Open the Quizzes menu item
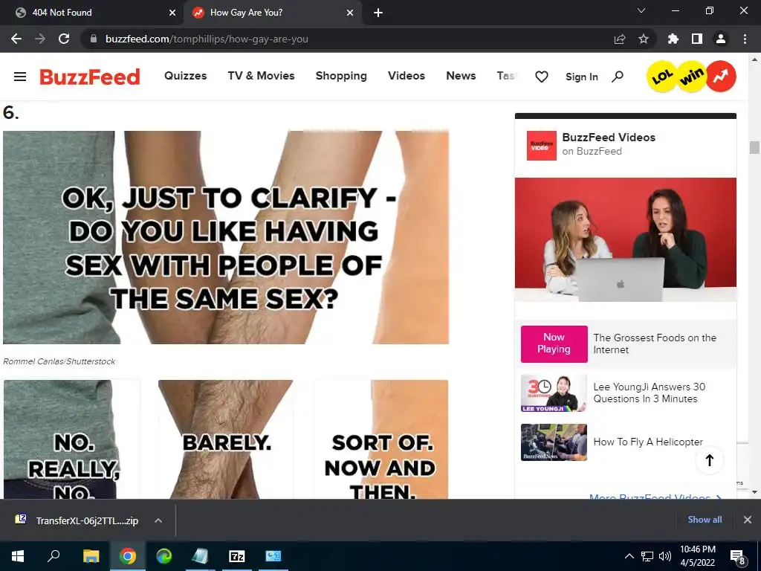 [x=185, y=76]
